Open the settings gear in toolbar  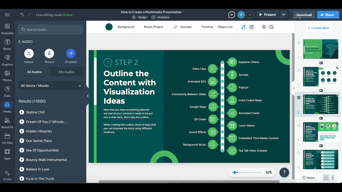(264, 27)
